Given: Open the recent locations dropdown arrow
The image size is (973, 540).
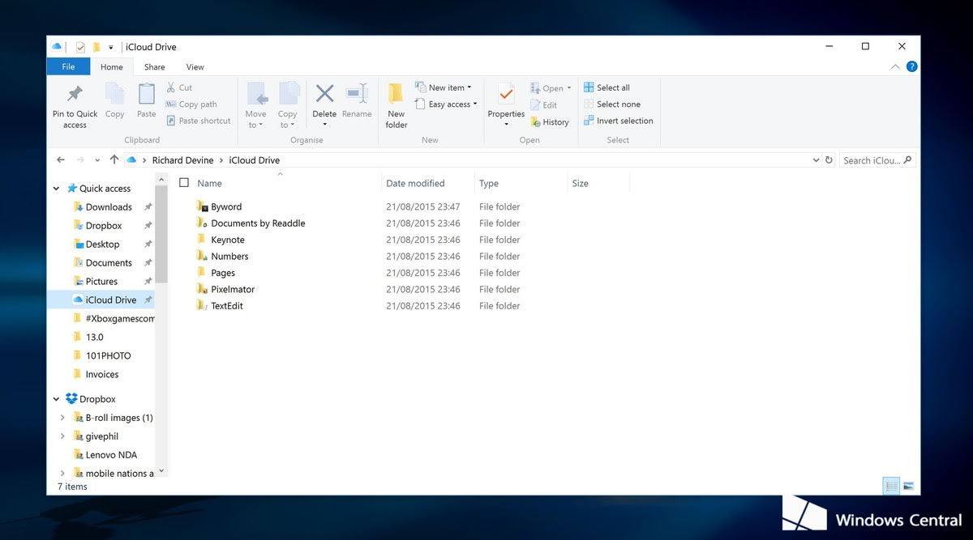Looking at the screenshot, I should coord(97,160).
